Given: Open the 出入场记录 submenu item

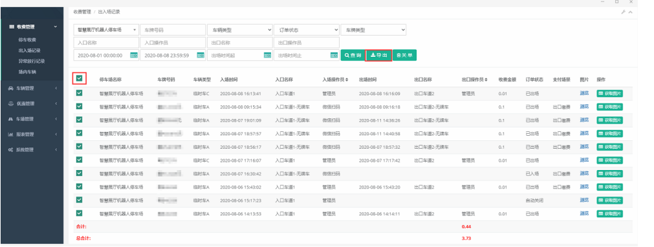Looking at the screenshot, I should click(29, 50).
